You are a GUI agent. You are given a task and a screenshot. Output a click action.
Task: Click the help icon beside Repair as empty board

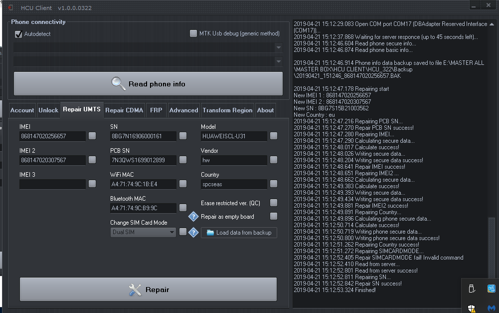(193, 217)
